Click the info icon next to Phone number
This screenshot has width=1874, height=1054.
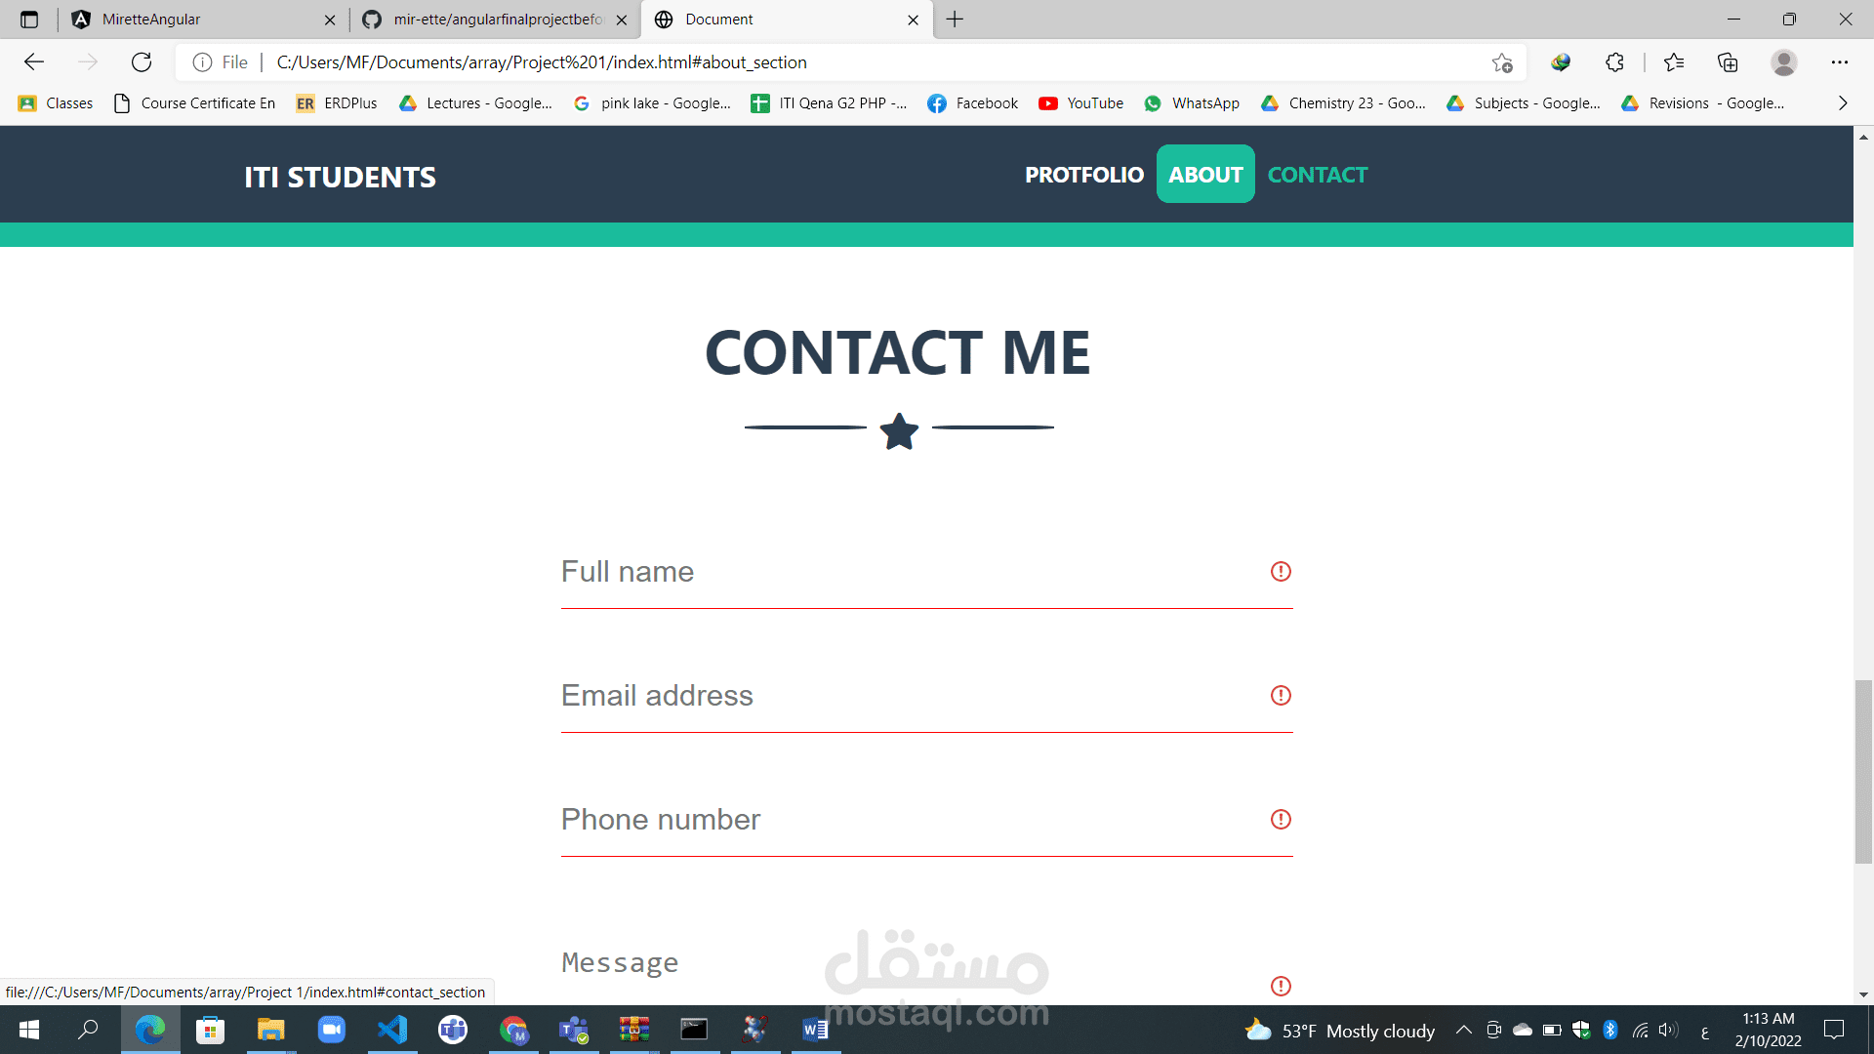click(1280, 819)
